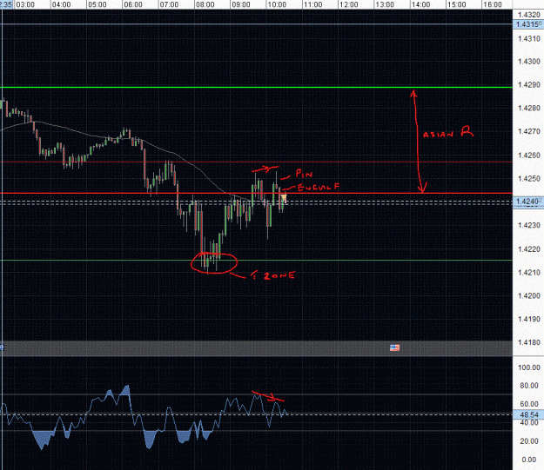
Task: Click the small blue icon at news bar's left edge
Action: tap(2, 347)
